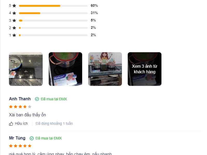
Task: Open the first customer photo with blue pot
Action: pyautogui.click(x=26, y=69)
